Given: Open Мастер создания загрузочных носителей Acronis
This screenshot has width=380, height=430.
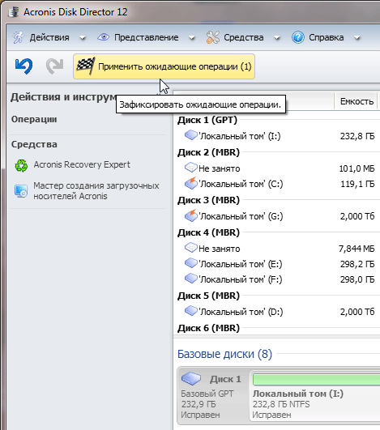Looking at the screenshot, I should pos(96,191).
